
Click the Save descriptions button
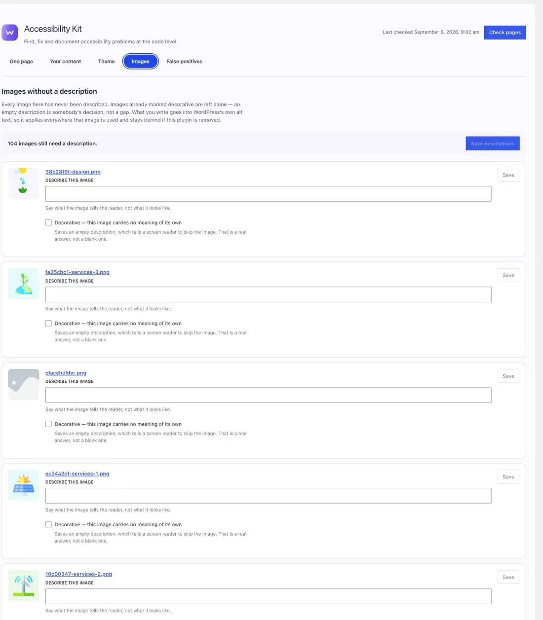click(492, 144)
